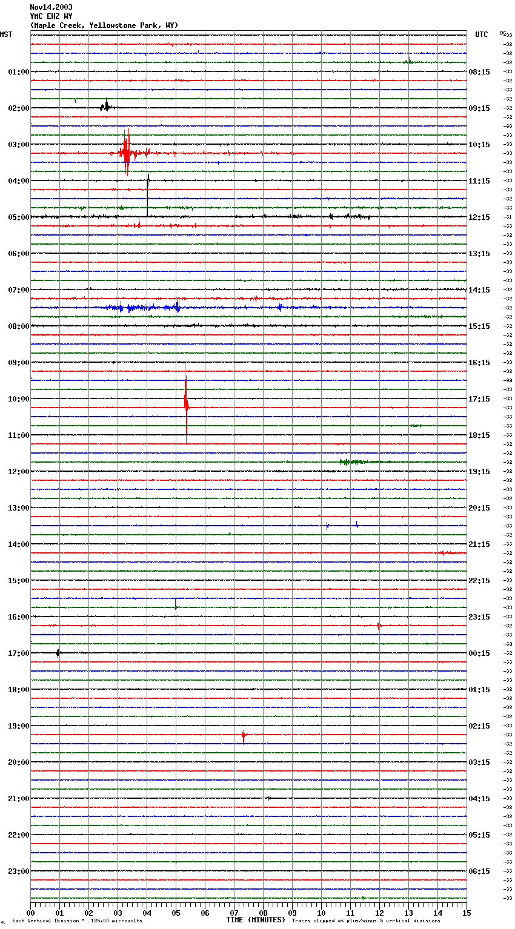The image size is (515, 929).
Task: Click the 04:15 UTC time label
Action: (479, 799)
